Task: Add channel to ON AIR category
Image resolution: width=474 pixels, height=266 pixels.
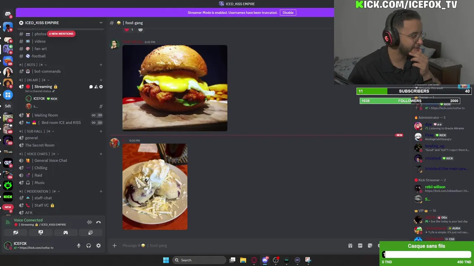Action: (x=101, y=80)
